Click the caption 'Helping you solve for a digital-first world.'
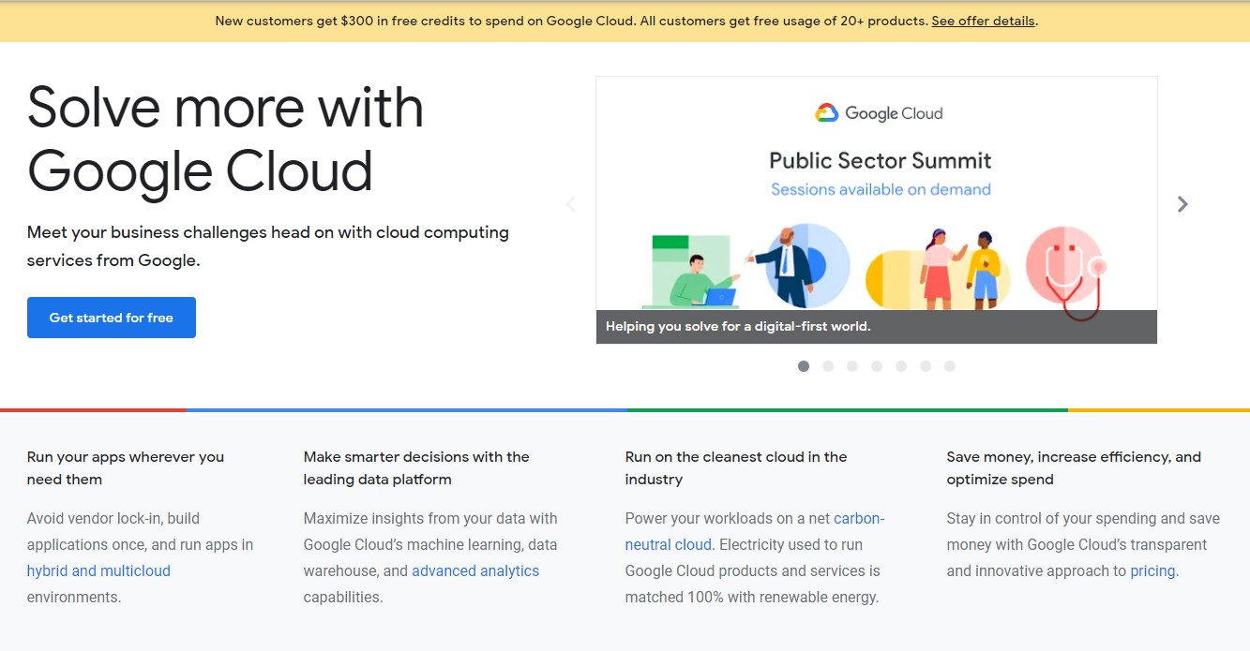Screen dimensions: 1250x651 tap(738, 327)
